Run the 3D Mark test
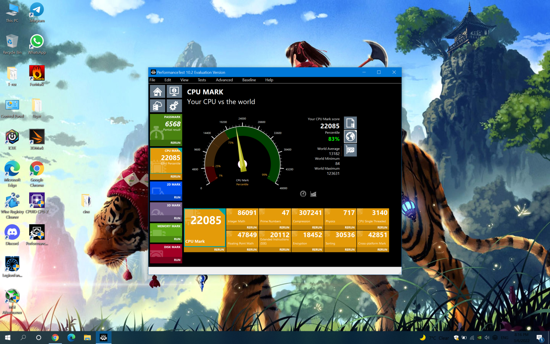 [x=177, y=218]
